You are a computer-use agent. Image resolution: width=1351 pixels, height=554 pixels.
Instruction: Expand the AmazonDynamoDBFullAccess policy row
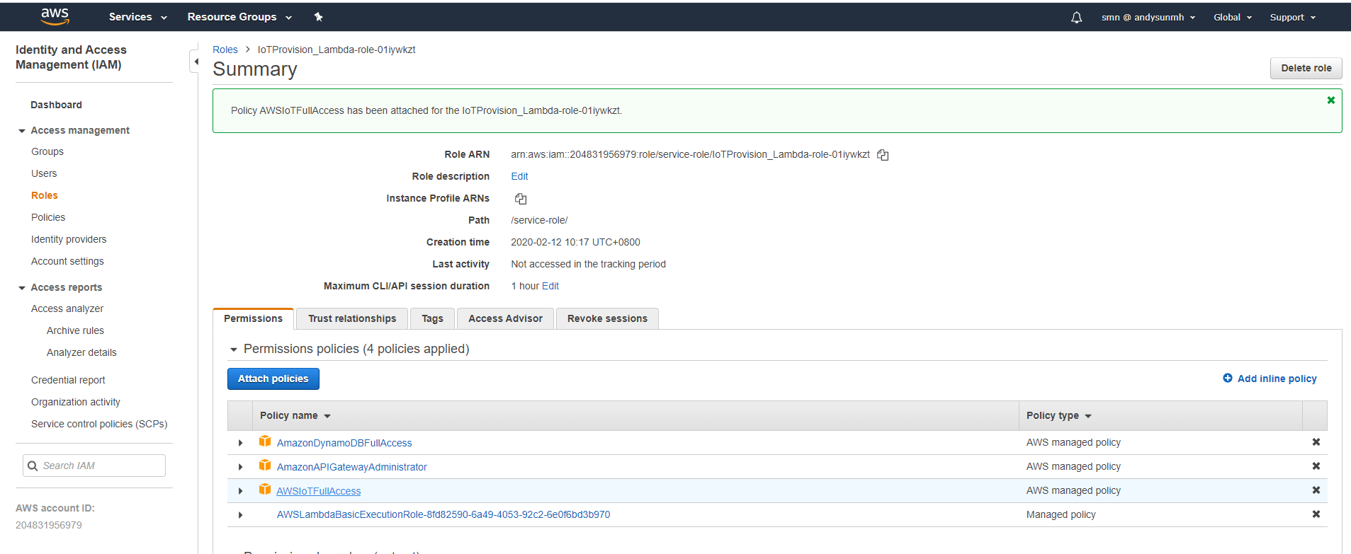241,443
